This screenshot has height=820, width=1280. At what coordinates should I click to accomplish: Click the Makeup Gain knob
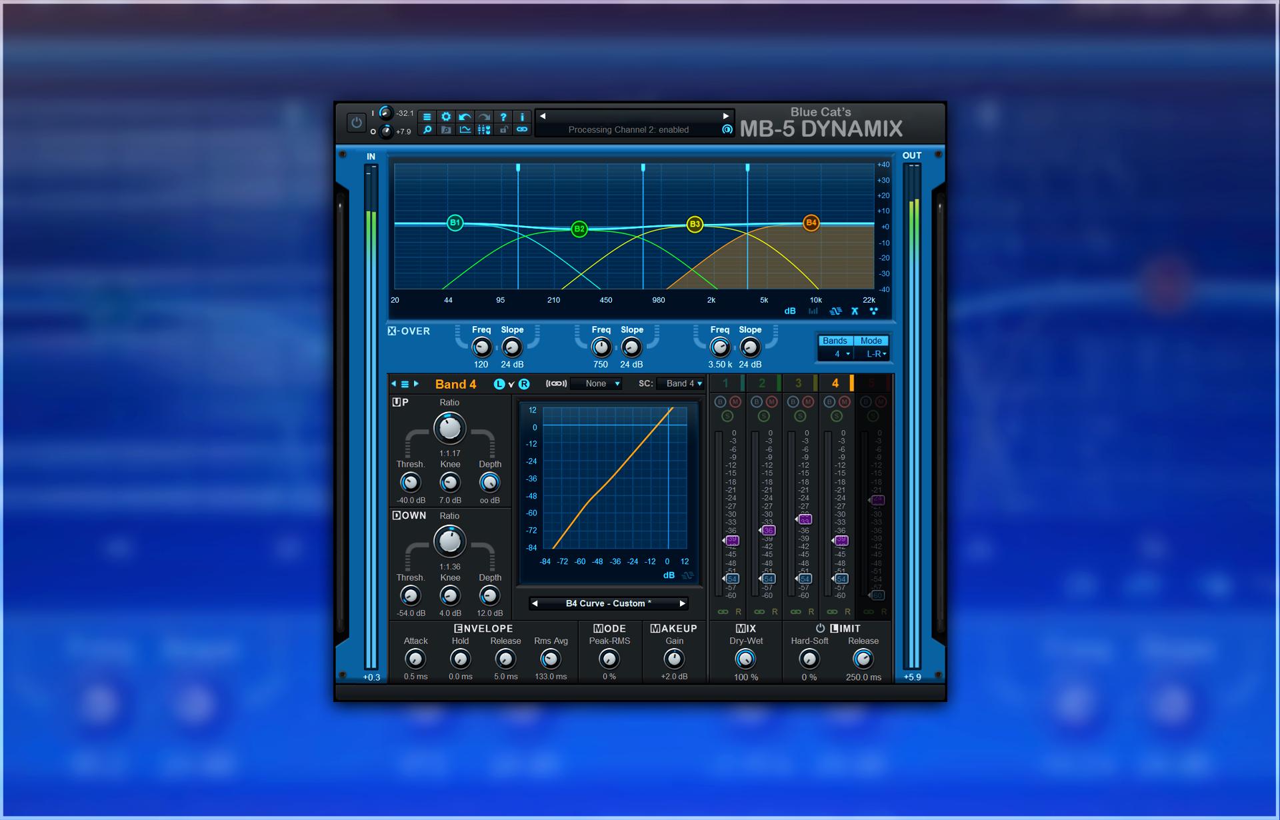(674, 659)
